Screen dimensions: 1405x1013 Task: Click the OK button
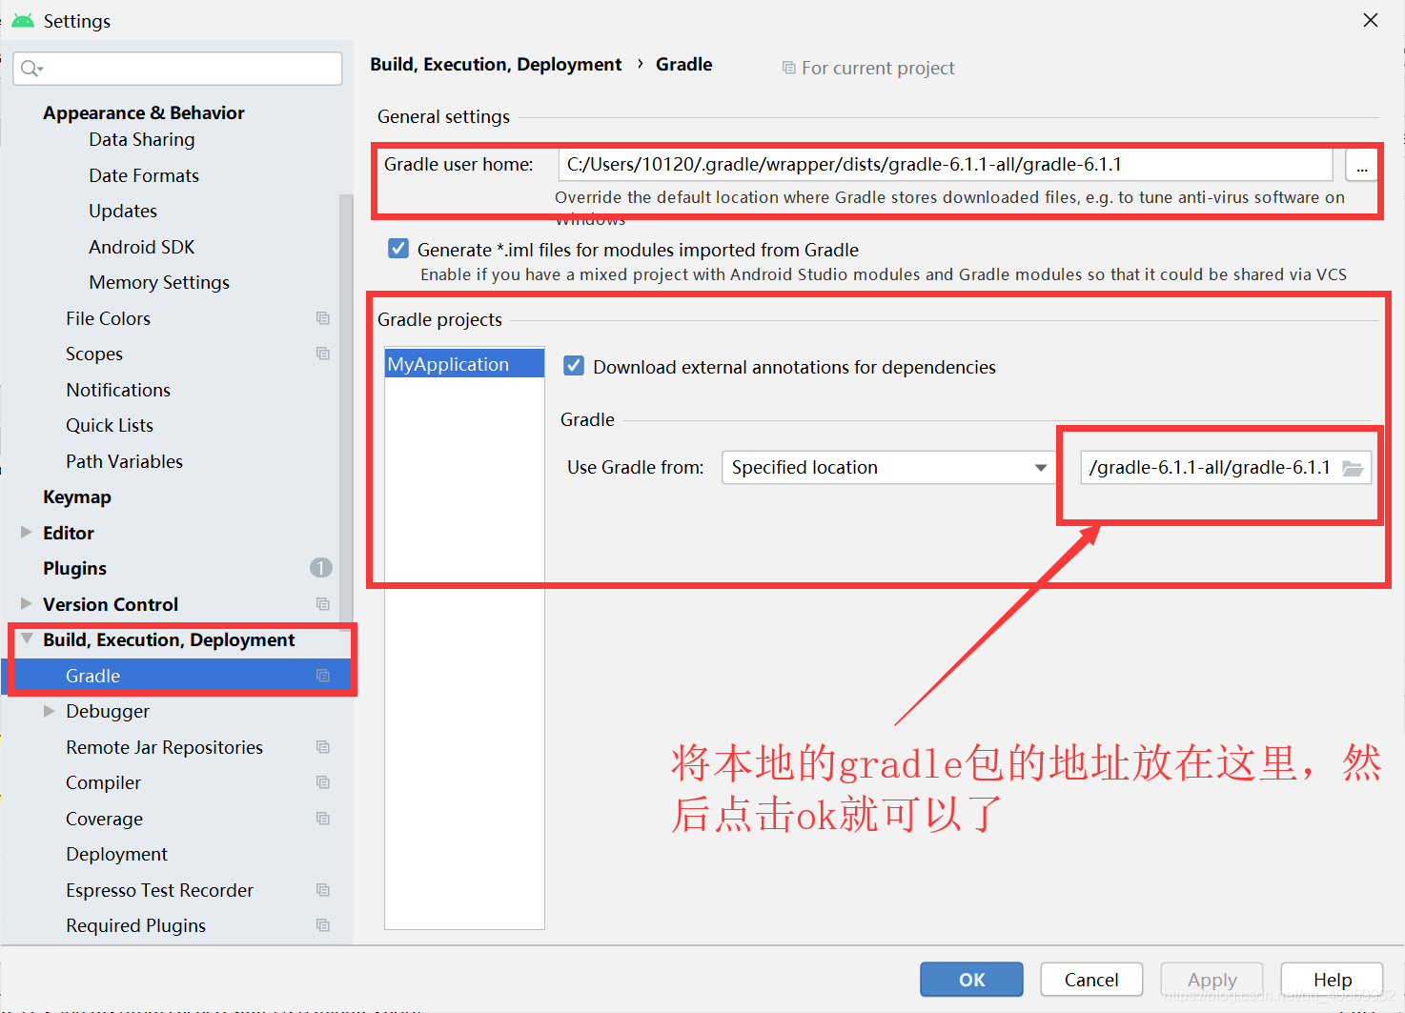(971, 980)
